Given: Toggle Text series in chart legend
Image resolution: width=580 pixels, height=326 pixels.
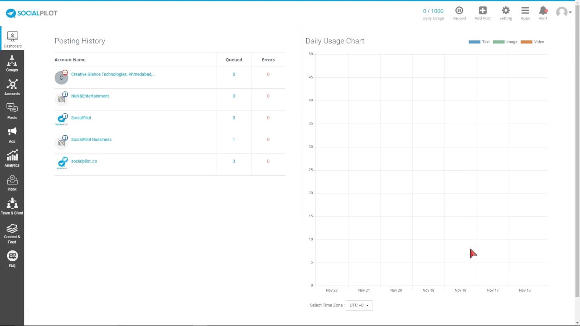Looking at the screenshot, I should tap(479, 42).
